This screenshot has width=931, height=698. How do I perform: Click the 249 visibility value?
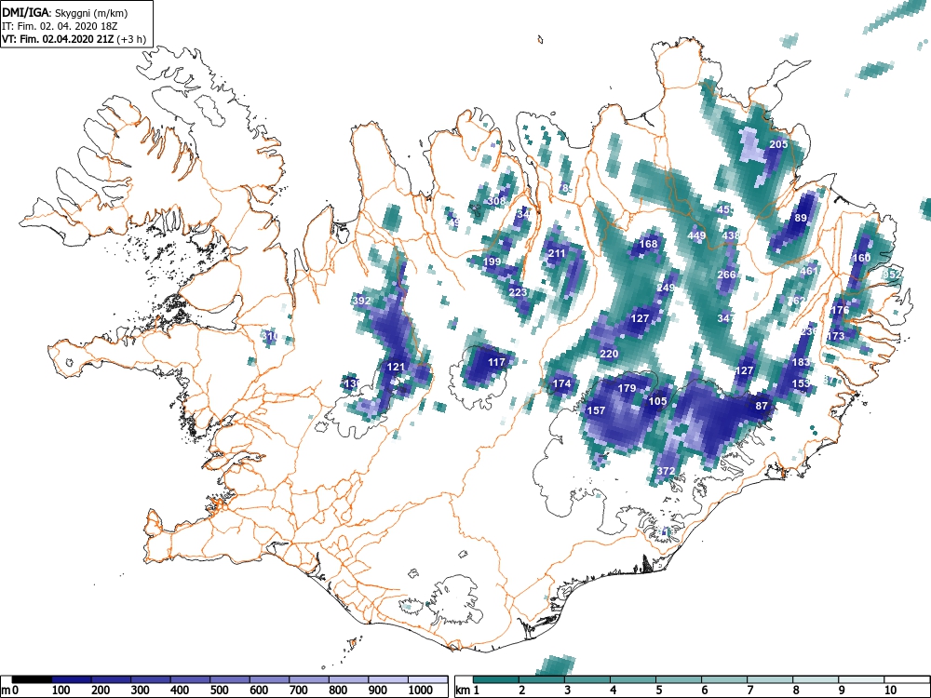coord(666,288)
